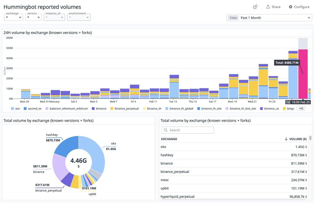Click the 1.45G volume value

click(301, 147)
